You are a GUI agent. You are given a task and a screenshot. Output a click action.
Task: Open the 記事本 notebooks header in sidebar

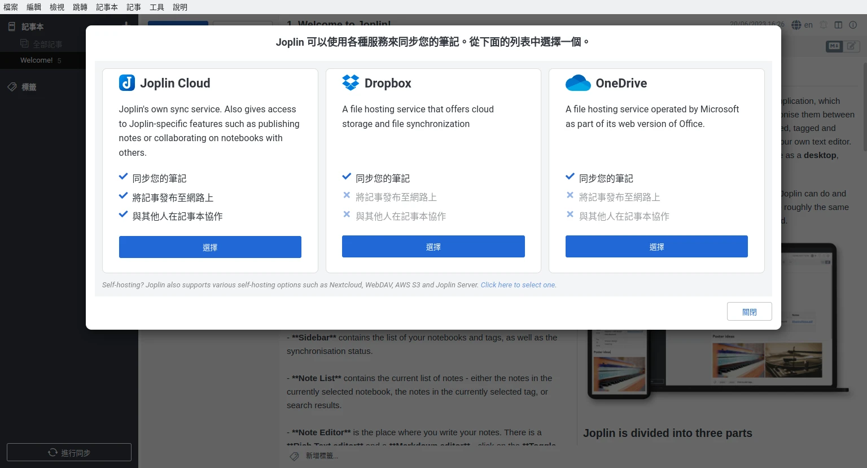pos(32,27)
